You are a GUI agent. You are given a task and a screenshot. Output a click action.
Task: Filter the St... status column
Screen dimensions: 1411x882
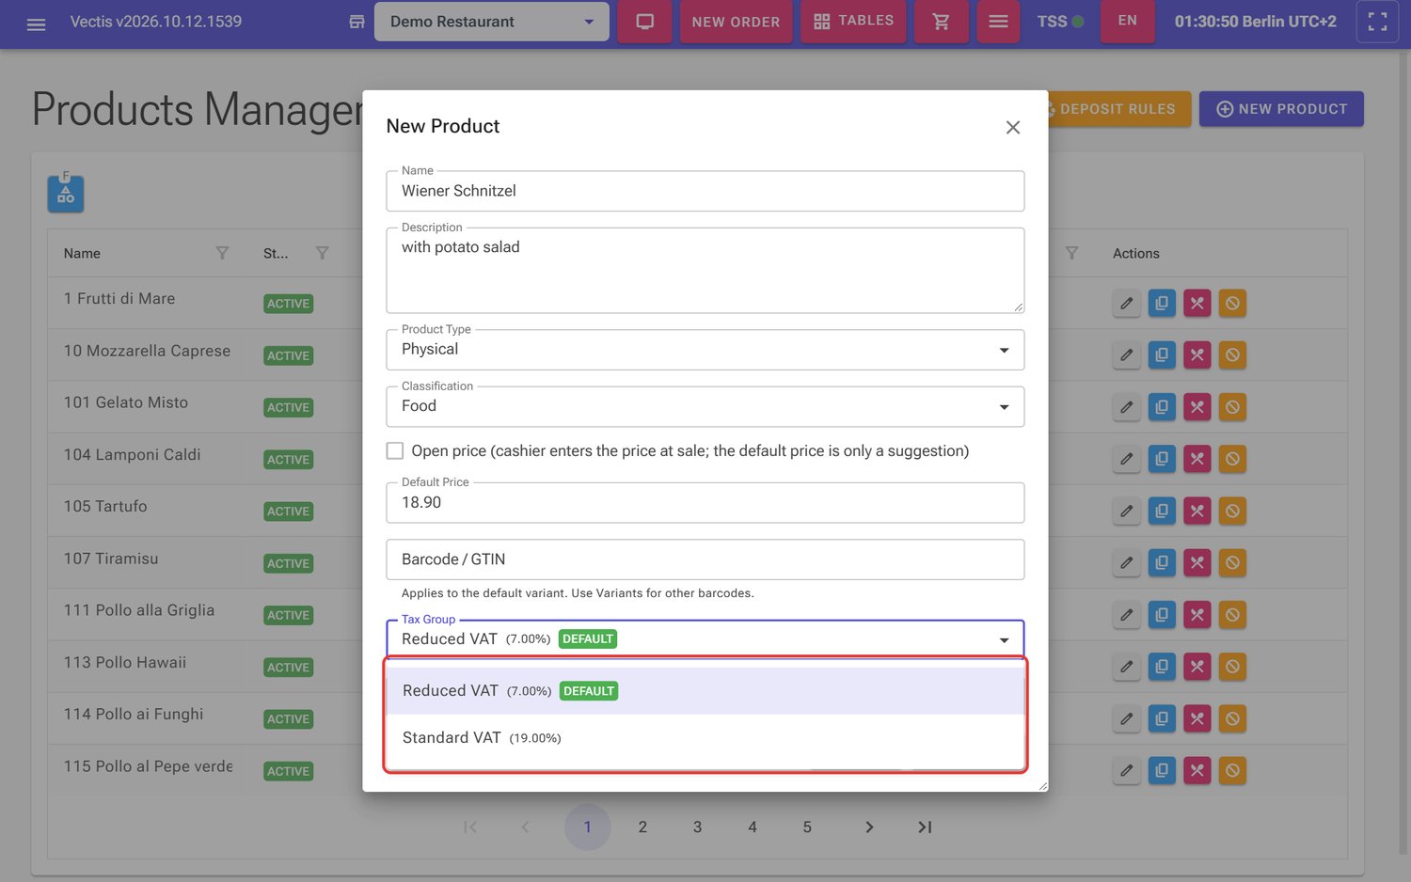pyautogui.click(x=322, y=253)
